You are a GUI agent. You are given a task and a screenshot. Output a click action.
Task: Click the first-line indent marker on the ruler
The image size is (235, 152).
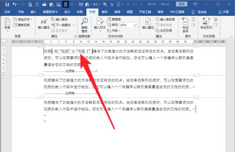(43, 40)
